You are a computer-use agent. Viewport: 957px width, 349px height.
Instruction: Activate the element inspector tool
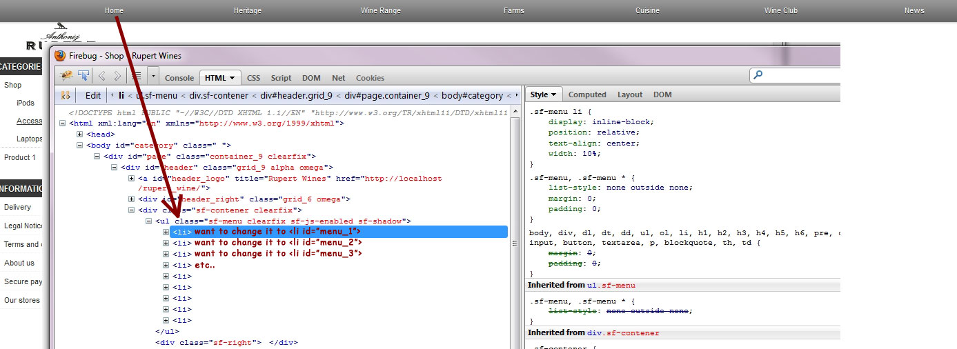[x=83, y=76]
